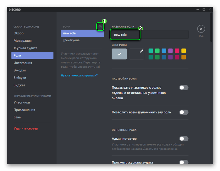Open the Баны section
The width and height of the screenshot is (220, 171).
point(32,117)
